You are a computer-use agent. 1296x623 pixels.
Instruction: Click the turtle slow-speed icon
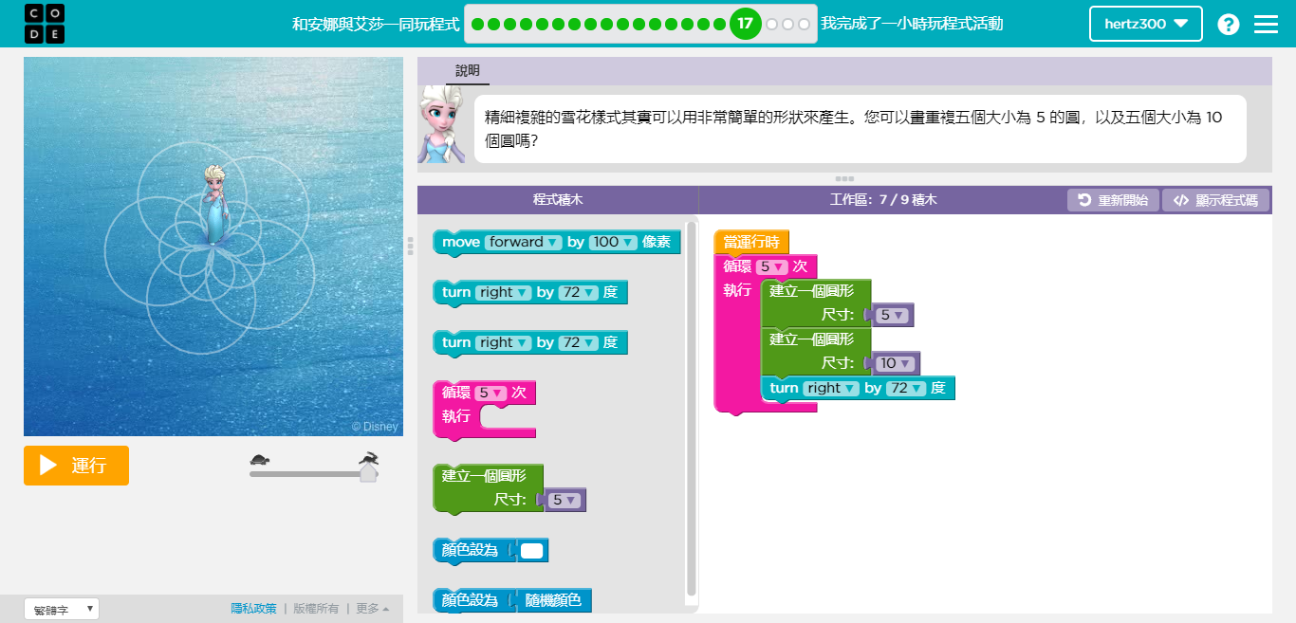pyautogui.click(x=260, y=460)
